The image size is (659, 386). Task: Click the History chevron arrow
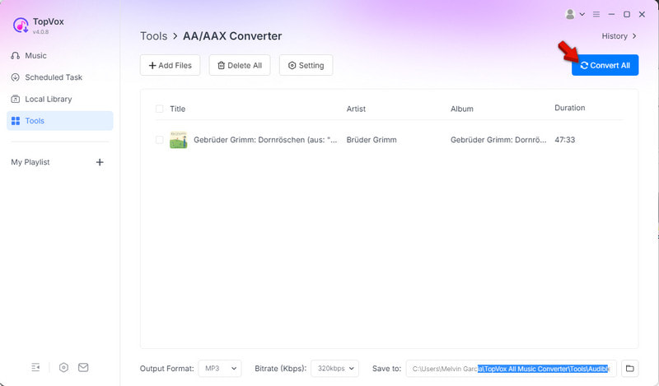click(x=634, y=36)
